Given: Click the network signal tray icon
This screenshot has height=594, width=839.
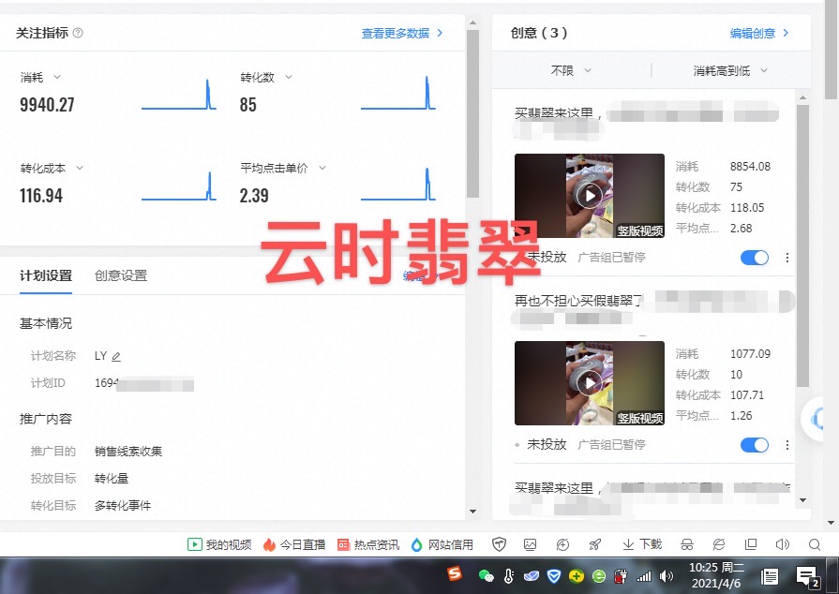Looking at the screenshot, I should click(x=644, y=576).
